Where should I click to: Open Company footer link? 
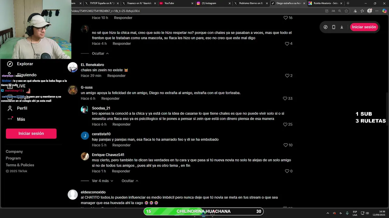[14, 151]
